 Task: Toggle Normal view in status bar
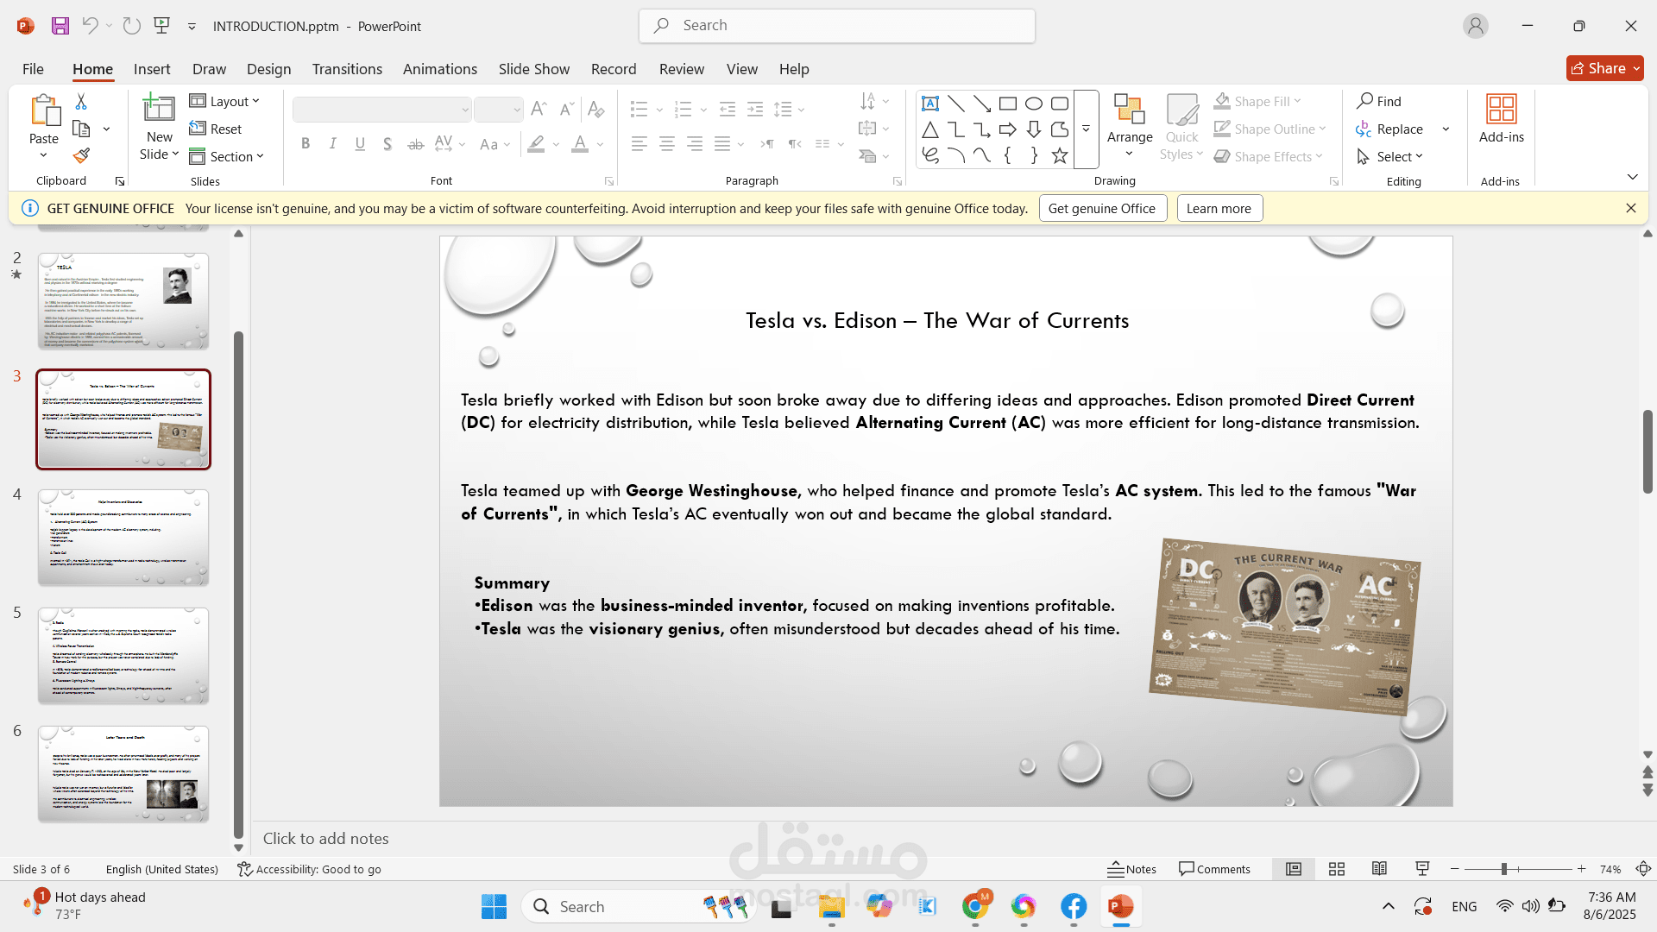1293,869
